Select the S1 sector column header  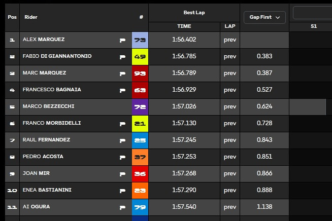(x=313, y=26)
